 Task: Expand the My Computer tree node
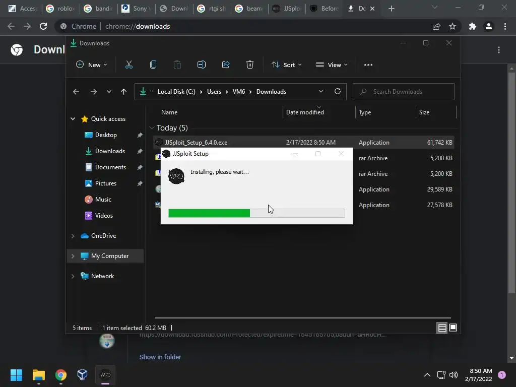(73, 256)
